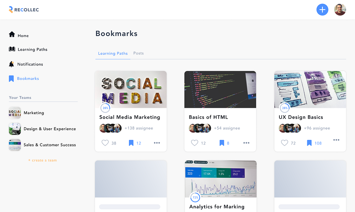Click the Learning Paths book icon
This screenshot has height=212, width=355.
point(12,49)
